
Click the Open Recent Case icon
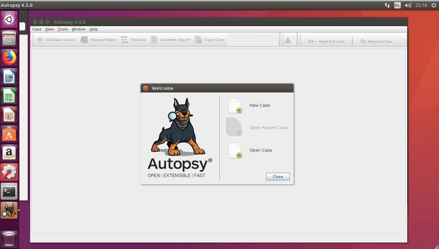click(234, 127)
